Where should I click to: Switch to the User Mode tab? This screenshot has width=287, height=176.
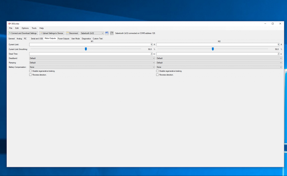[75, 38]
